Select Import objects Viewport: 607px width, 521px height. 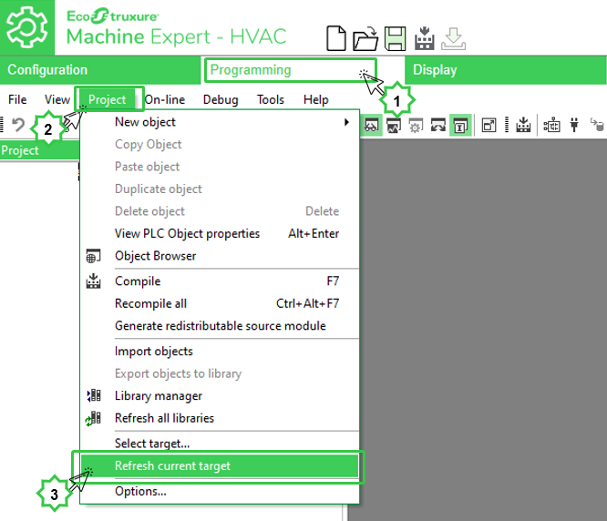pyautogui.click(x=220, y=352)
